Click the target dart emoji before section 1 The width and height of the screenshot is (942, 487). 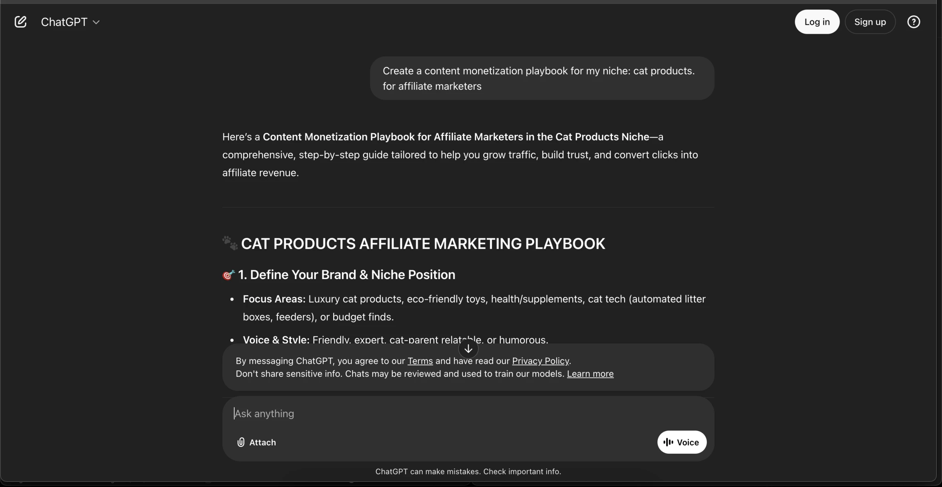[228, 275]
